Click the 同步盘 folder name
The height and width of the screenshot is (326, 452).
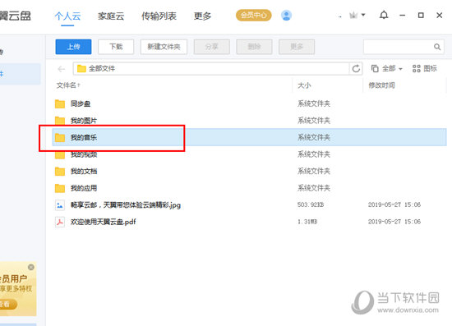(81, 103)
